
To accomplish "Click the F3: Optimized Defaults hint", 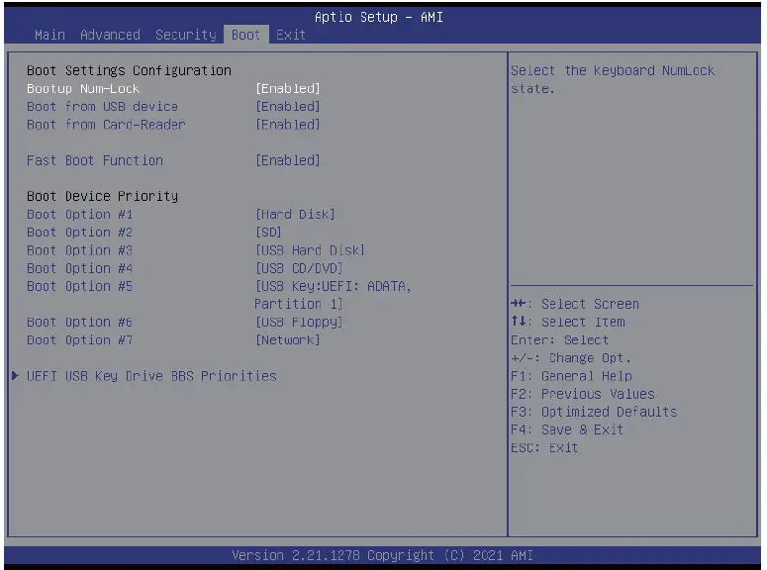I will click(594, 412).
